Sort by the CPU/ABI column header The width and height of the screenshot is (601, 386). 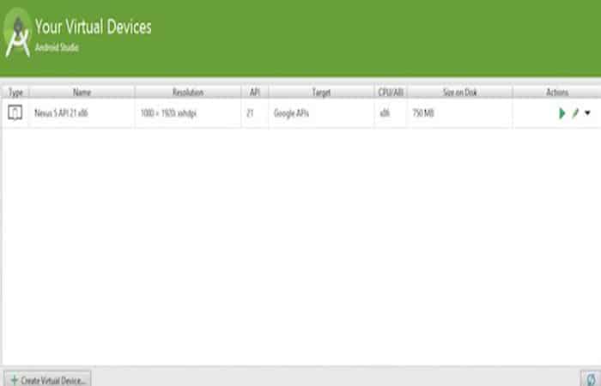[391, 93]
